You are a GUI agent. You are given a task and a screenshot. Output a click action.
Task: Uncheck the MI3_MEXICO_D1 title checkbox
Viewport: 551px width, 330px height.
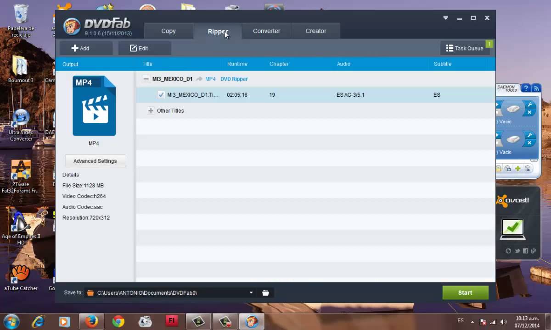pyautogui.click(x=161, y=95)
